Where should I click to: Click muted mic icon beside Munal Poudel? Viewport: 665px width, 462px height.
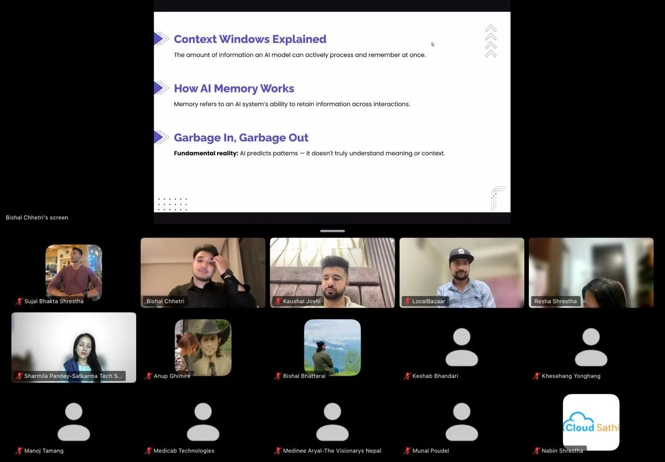tap(407, 451)
